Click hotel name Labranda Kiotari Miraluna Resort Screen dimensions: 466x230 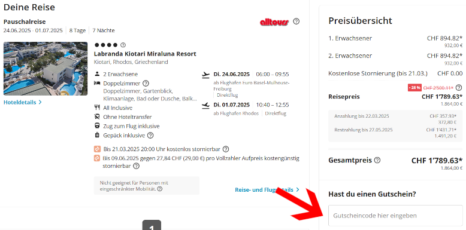tap(145, 54)
